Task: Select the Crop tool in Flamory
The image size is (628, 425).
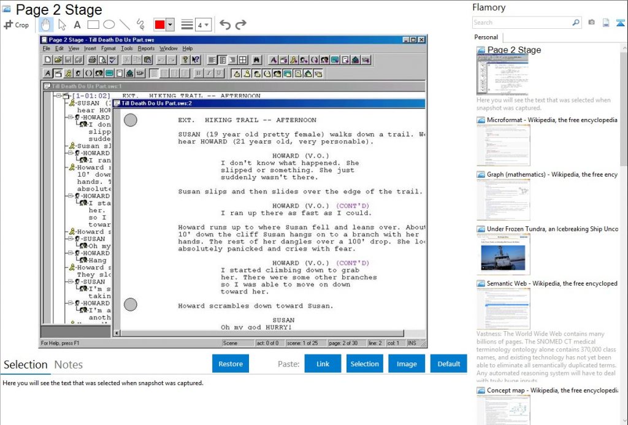Action: (x=17, y=25)
